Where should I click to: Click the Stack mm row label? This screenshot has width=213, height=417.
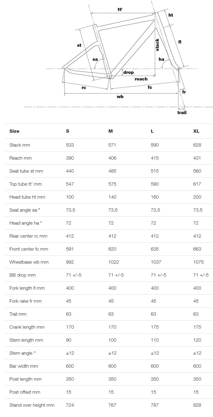20,145
